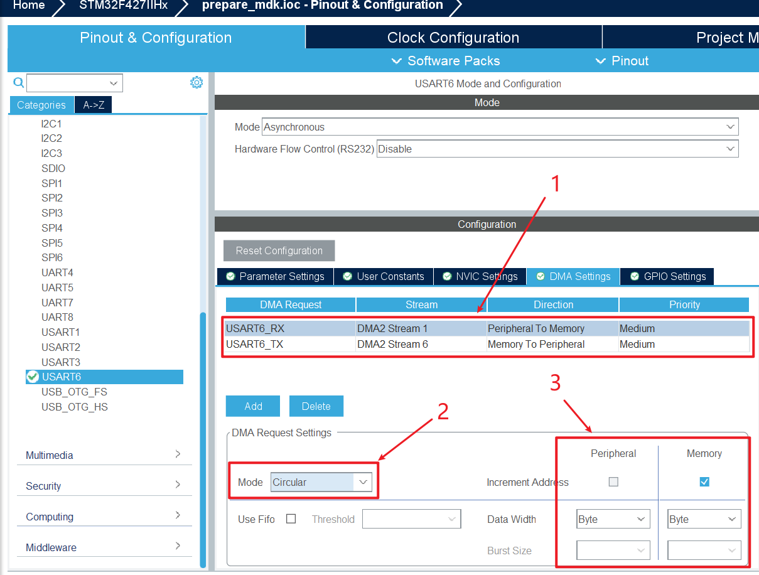Switch to NVIC Settings tab
The height and width of the screenshot is (575, 759).
coord(480,276)
